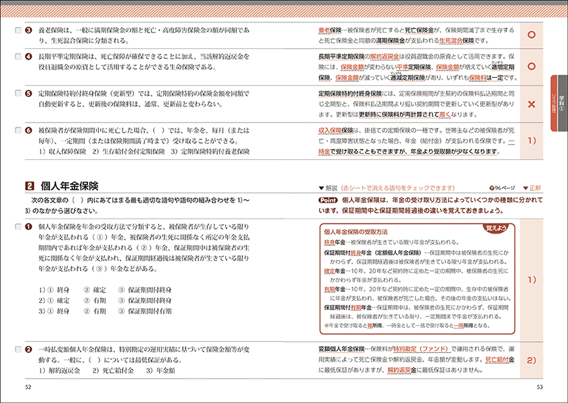Viewport: 568px width, 403px height.
Task: Tick the checkbox for question 3 about 養老保険
Action: point(18,30)
